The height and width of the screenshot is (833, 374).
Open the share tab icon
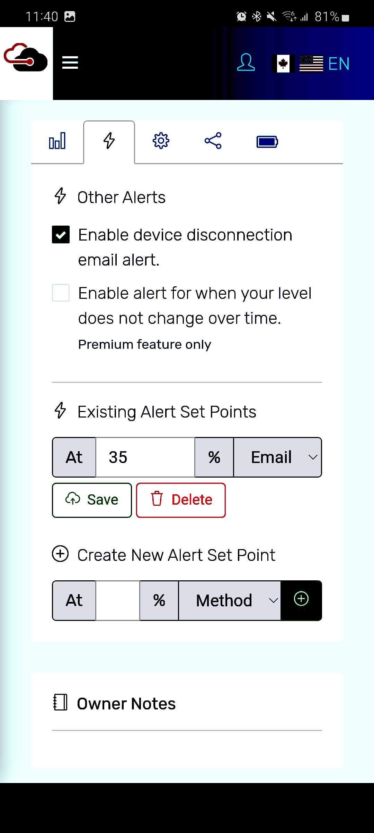pos(213,141)
